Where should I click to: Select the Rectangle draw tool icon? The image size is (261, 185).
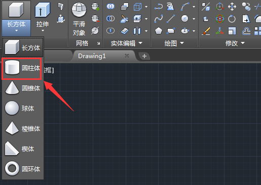(x=171, y=31)
